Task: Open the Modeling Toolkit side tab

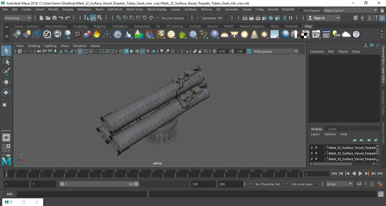Action: tap(383, 102)
